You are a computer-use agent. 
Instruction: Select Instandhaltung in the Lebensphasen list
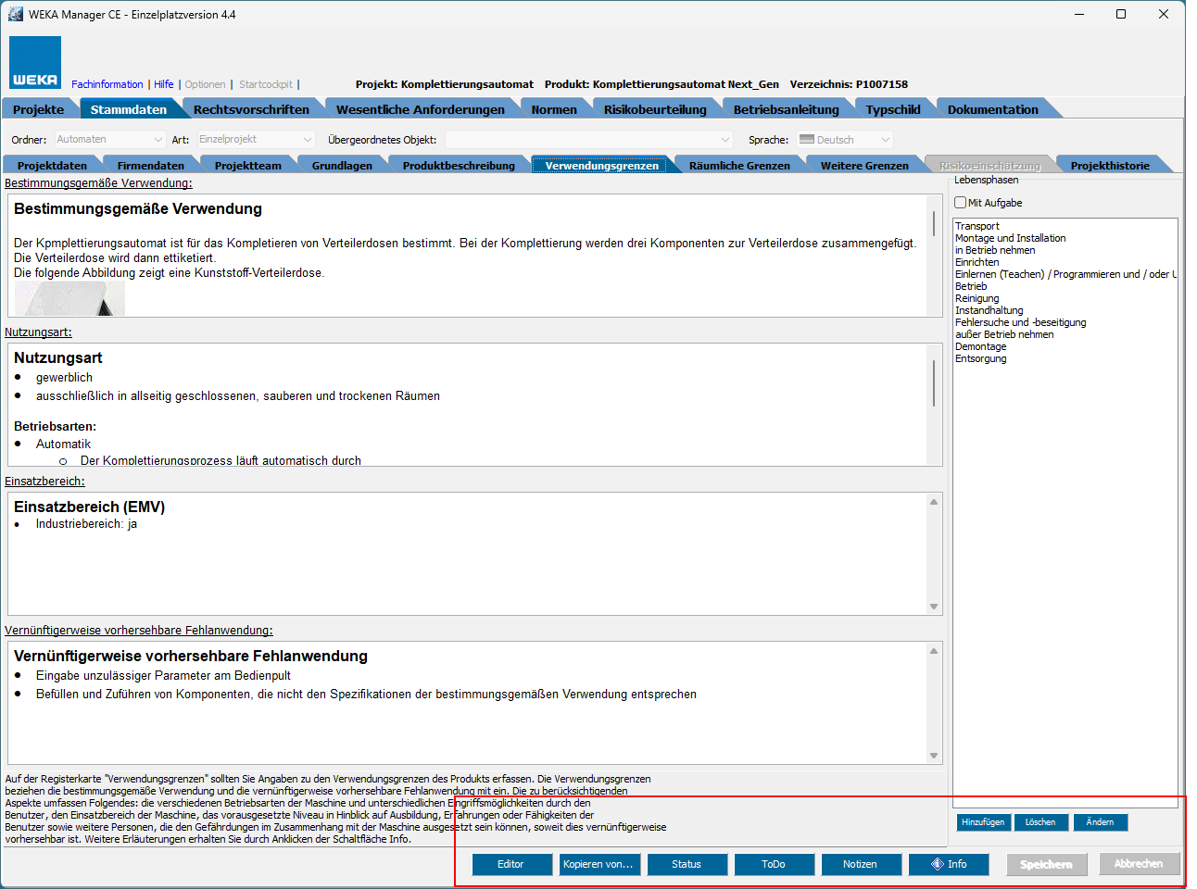pyautogui.click(x=989, y=311)
